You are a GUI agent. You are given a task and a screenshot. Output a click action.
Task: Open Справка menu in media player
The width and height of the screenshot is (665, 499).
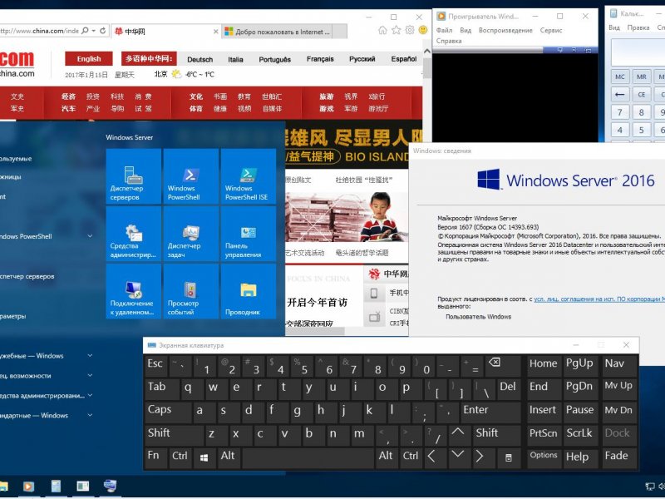click(449, 41)
